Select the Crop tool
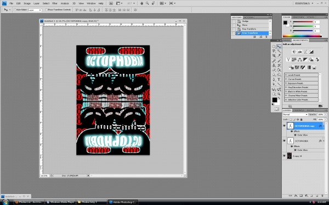329x205 pixels. point(274,56)
